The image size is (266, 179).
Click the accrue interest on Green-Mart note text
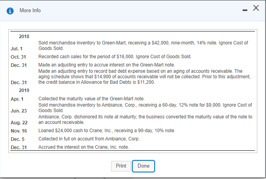[x=107, y=65]
